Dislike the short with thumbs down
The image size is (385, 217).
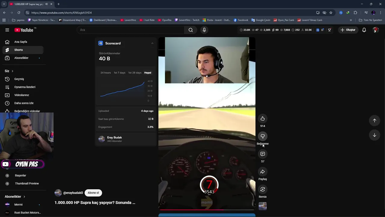coord(263,136)
